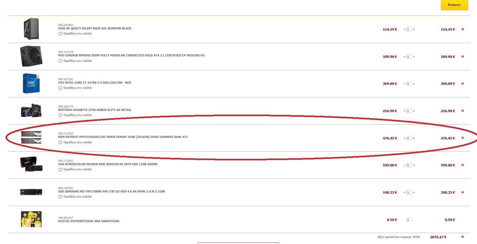Remove the be quiet! Silent Base 601 case
Viewport: 477px width, 244px height.
click(x=462, y=29)
